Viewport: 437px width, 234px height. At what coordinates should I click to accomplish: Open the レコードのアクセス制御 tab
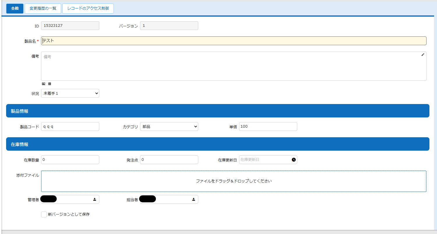point(88,8)
